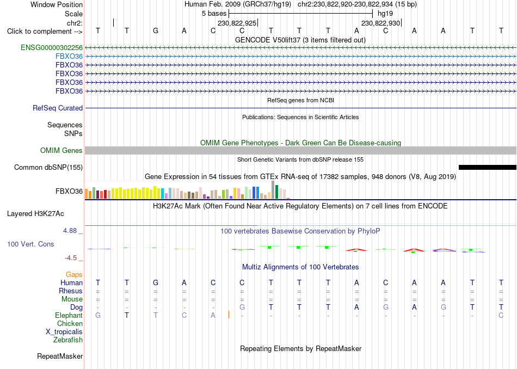Screen dimensions: 517x369
Task: Click the 'RefSeq genes from NCBI' title
Action: tap(300, 100)
